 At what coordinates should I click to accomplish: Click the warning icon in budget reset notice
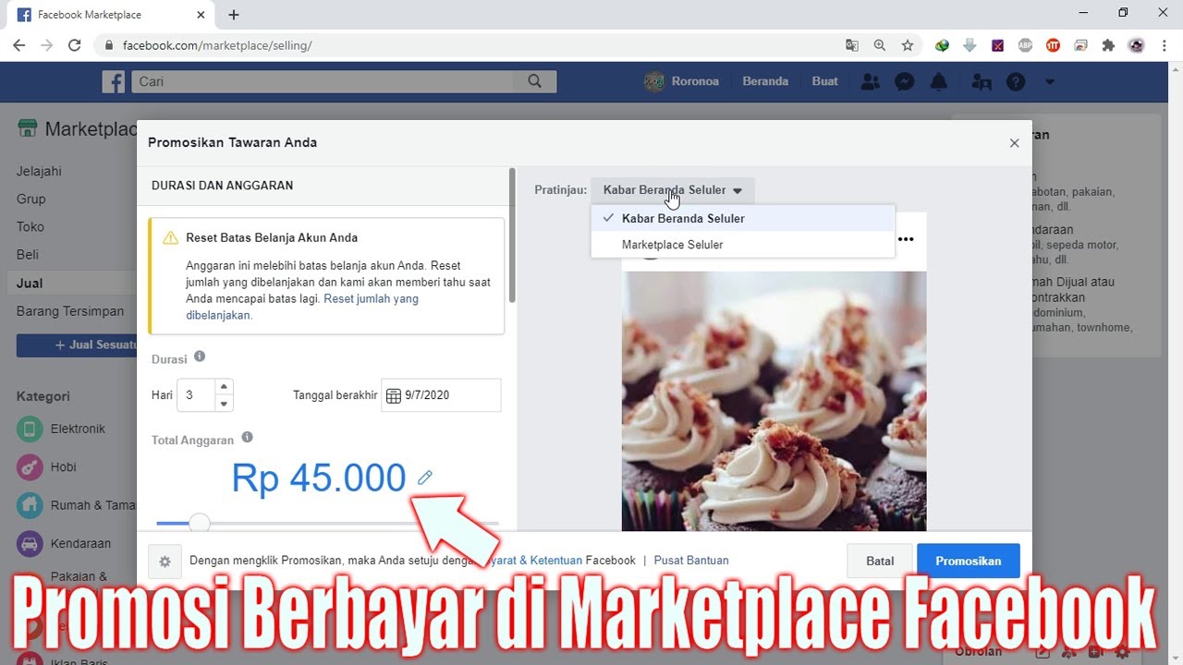click(170, 238)
